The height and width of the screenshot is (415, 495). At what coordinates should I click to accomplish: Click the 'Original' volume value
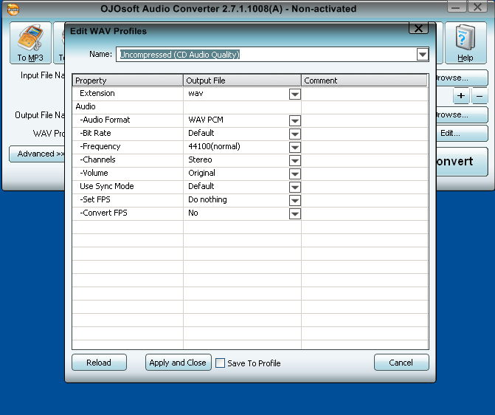(201, 174)
